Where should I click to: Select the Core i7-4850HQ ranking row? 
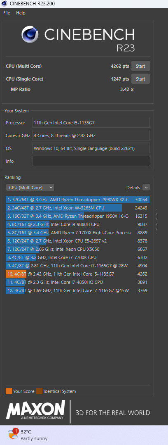77,282
